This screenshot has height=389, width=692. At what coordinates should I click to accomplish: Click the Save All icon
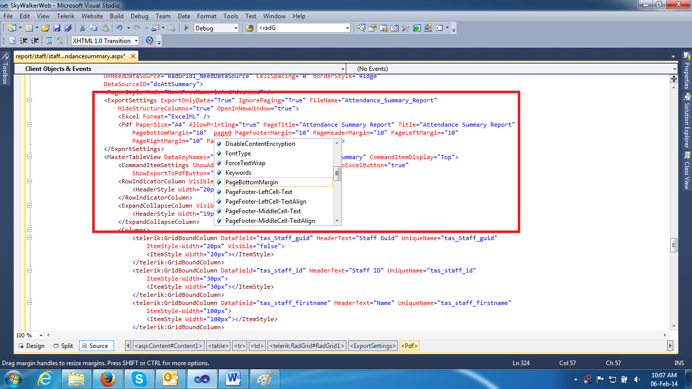click(x=68, y=28)
